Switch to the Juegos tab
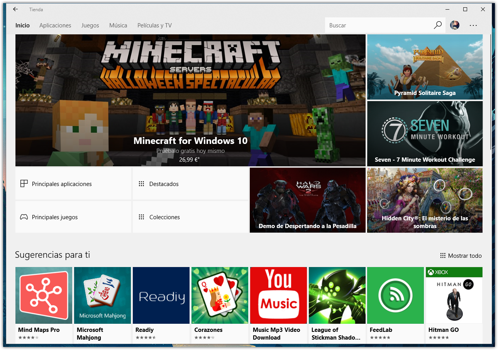498x350 pixels. click(x=90, y=25)
